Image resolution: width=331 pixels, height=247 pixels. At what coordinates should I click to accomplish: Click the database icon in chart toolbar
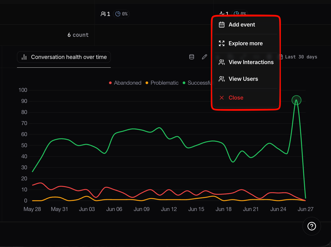[192, 57]
